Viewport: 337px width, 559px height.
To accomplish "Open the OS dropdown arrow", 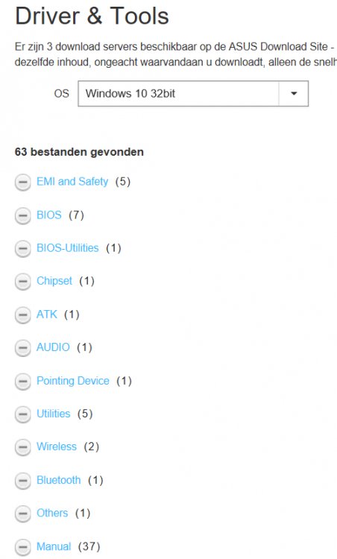I will point(294,94).
